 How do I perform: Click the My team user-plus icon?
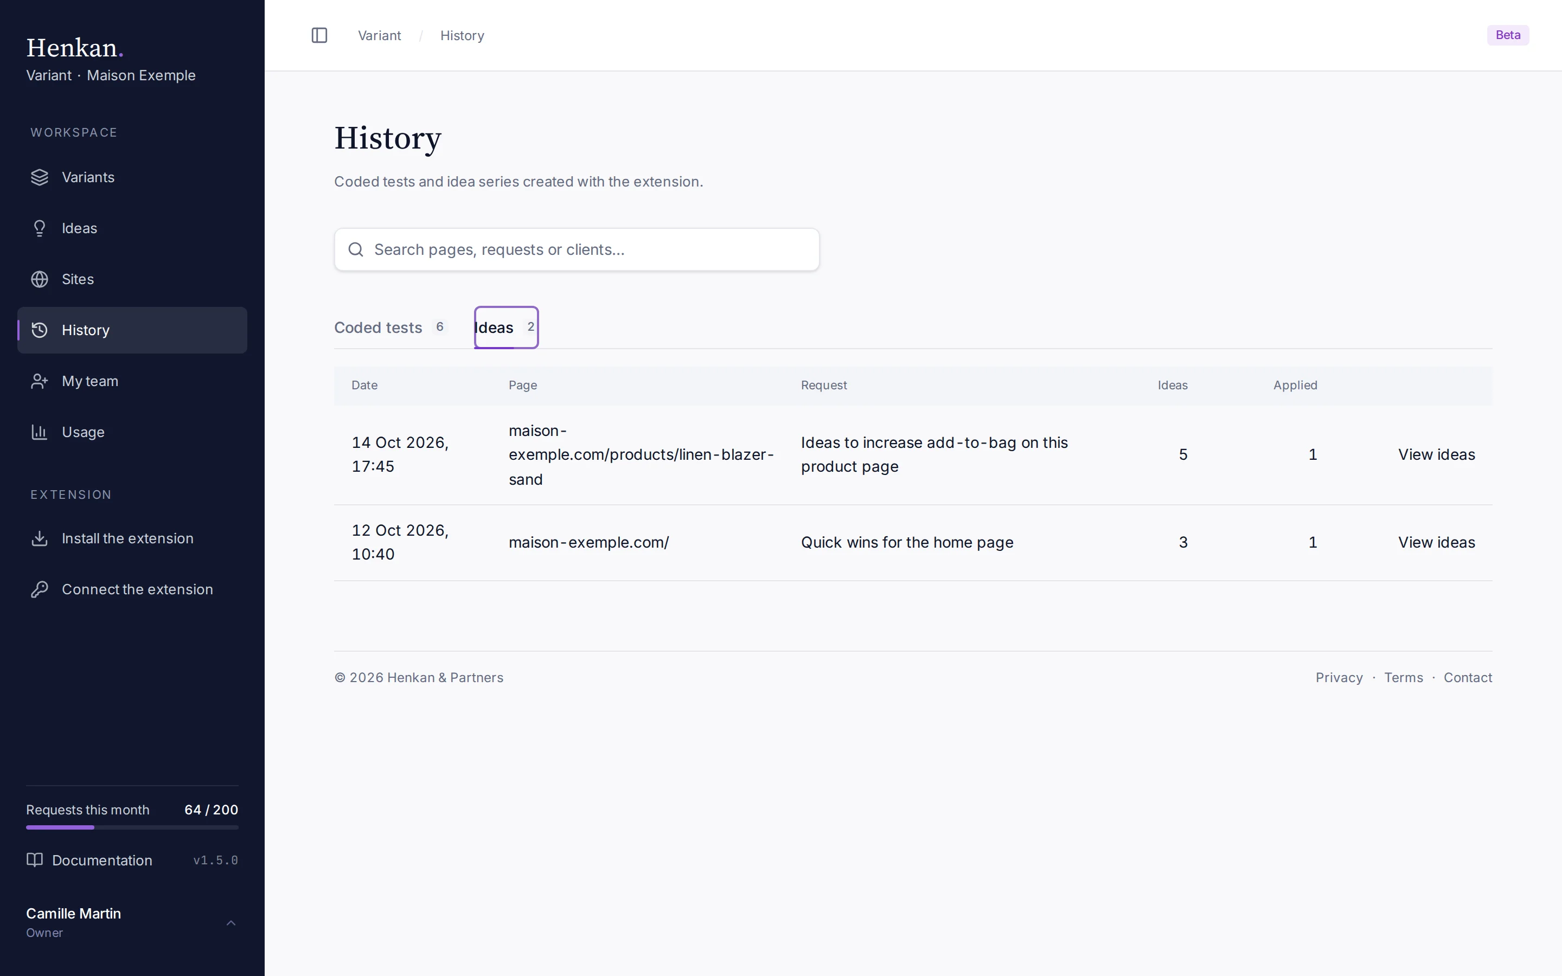(x=40, y=382)
